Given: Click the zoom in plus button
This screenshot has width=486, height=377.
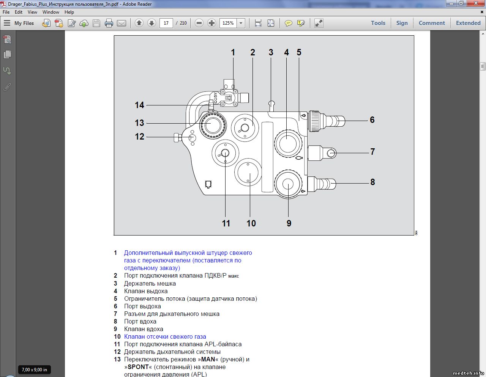Looking at the screenshot, I should pos(211,23).
